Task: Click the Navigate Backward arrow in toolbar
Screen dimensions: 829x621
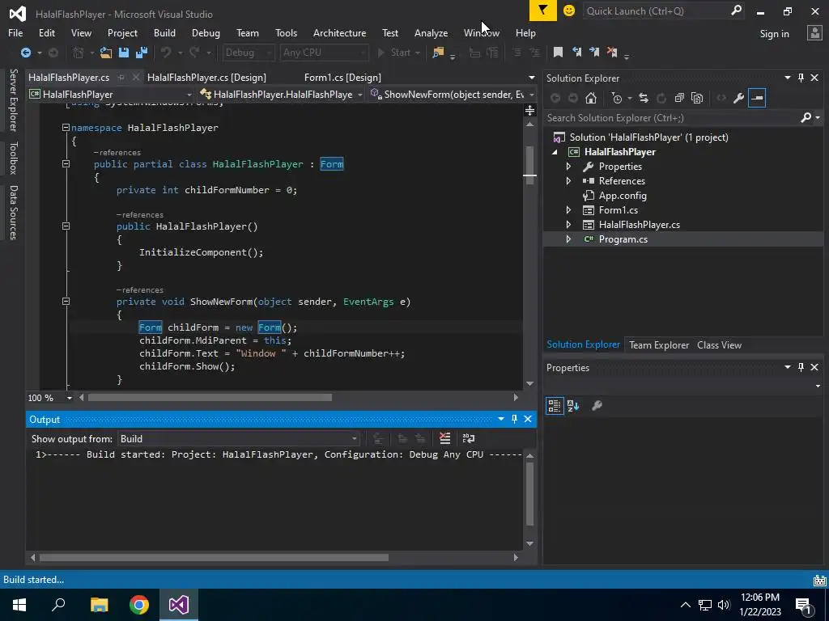Action: click(x=25, y=53)
